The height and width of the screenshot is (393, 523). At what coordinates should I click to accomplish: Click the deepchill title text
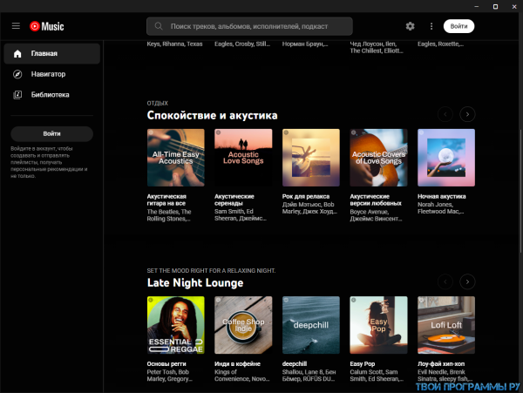[295, 364]
